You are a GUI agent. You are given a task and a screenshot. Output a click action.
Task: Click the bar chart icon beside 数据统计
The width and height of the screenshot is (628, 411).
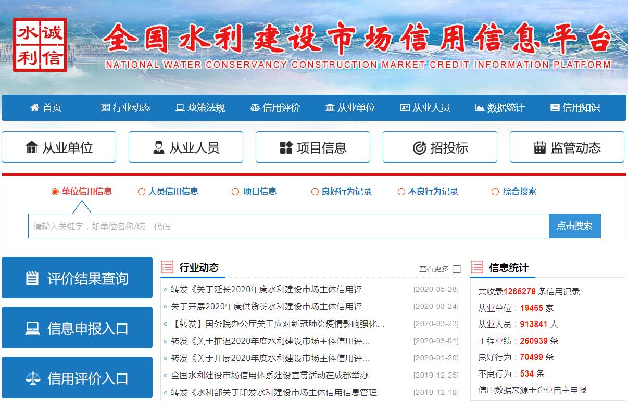click(x=480, y=108)
